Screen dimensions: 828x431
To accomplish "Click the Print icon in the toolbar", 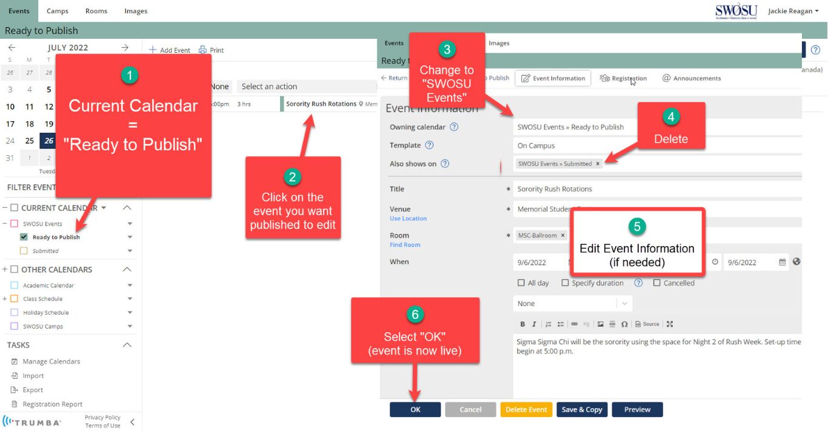I will pyautogui.click(x=203, y=50).
